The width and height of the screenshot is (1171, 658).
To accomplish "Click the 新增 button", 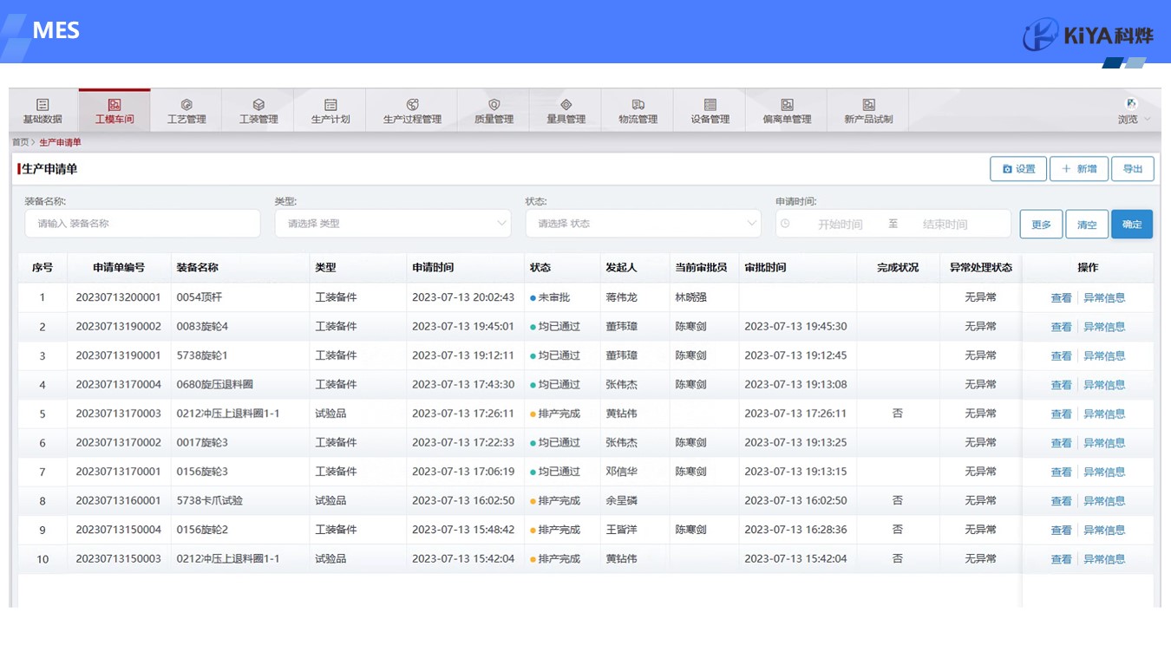I will coord(1079,169).
